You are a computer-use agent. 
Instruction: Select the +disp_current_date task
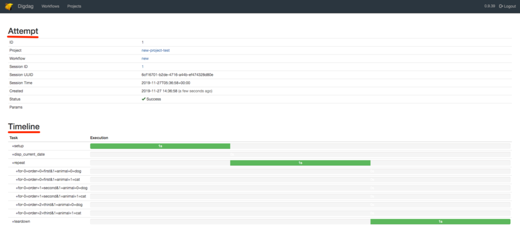[29, 154]
